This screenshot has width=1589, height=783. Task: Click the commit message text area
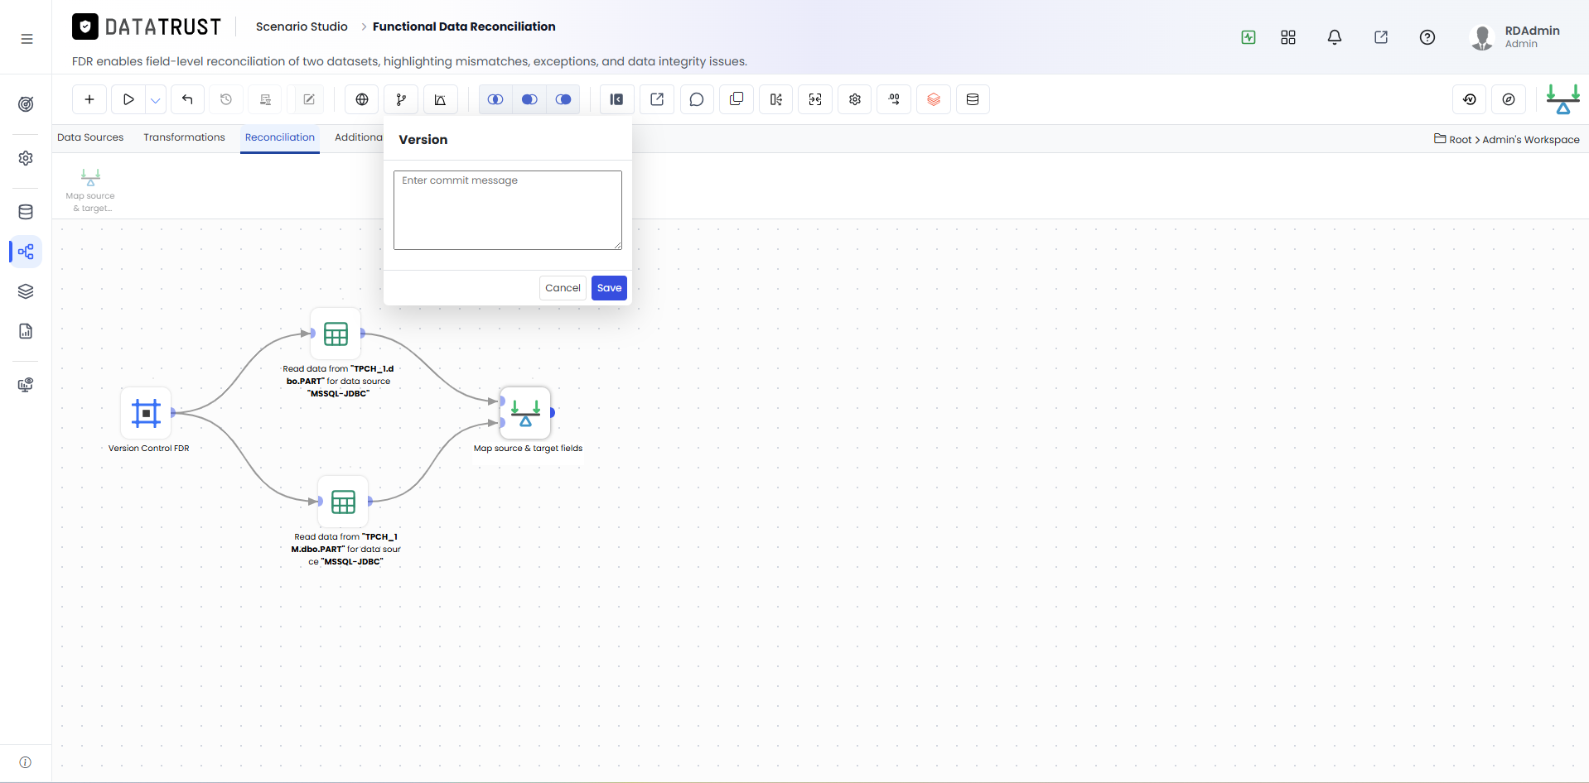508,210
